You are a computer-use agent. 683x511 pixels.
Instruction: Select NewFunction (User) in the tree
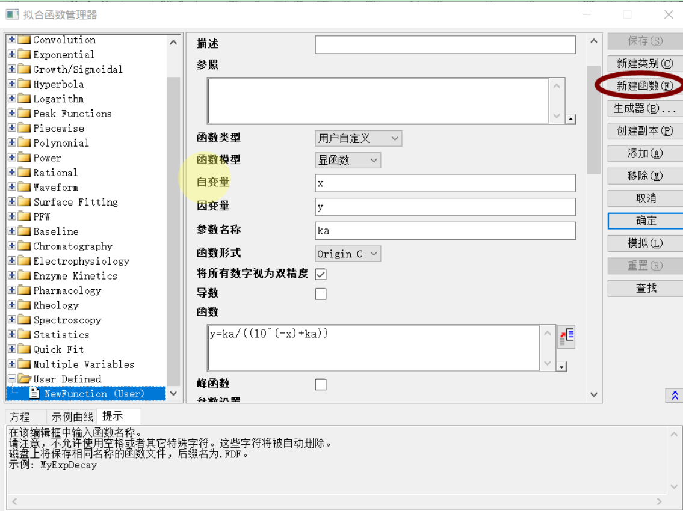click(94, 394)
